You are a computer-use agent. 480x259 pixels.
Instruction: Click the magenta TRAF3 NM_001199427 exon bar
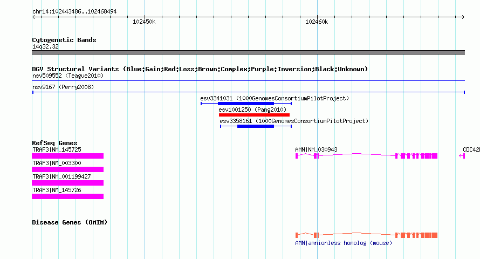[x=67, y=183]
